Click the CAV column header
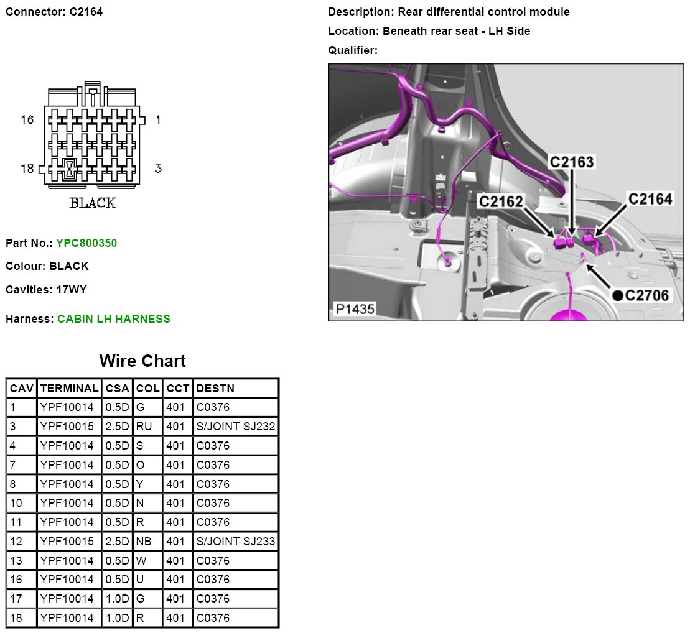This screenshot has height=633, width=690. click(x=21, y=389)
